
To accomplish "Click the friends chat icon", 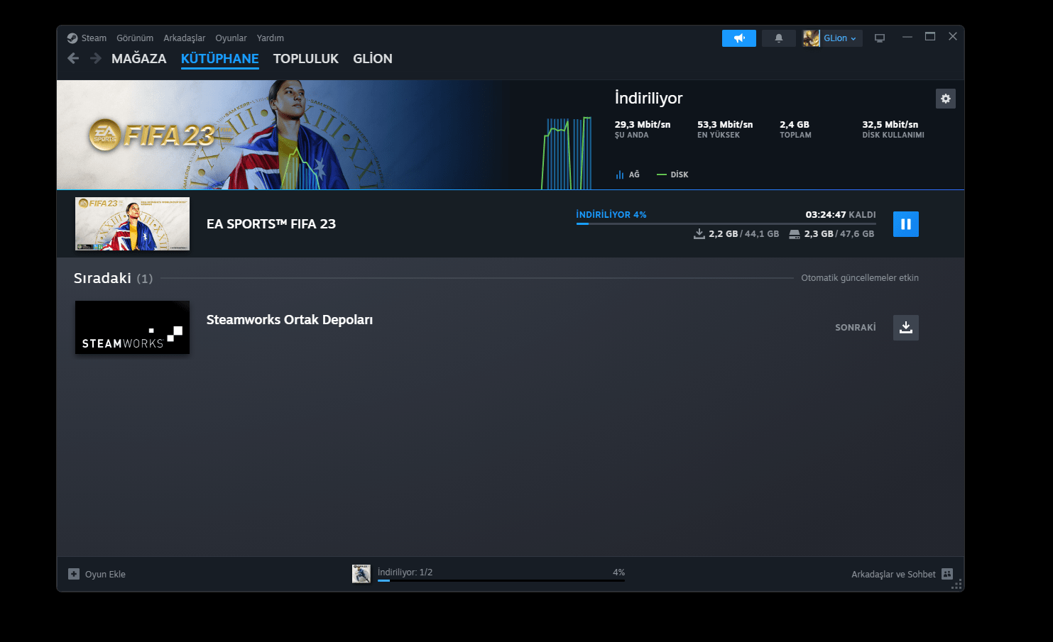I will click(947, 574).
